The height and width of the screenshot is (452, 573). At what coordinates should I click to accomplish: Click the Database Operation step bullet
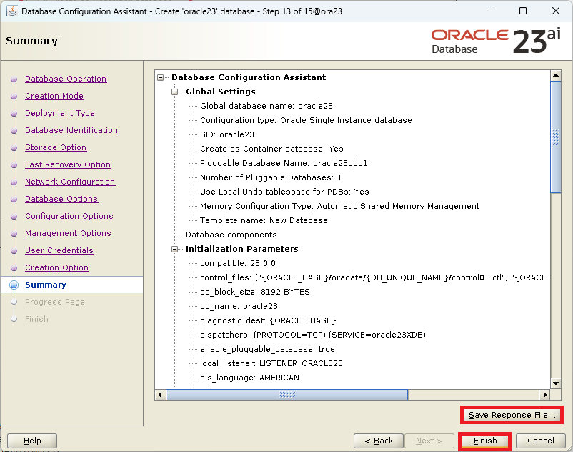point(14,79)
